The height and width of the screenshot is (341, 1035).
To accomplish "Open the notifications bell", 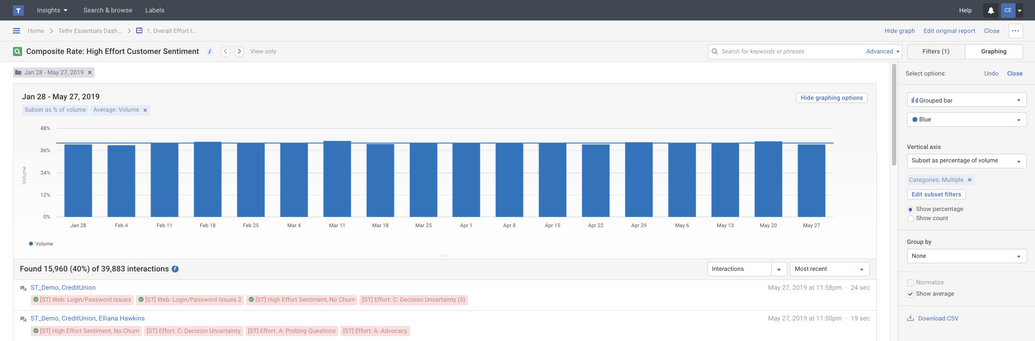I will click(x=991, y=10).
